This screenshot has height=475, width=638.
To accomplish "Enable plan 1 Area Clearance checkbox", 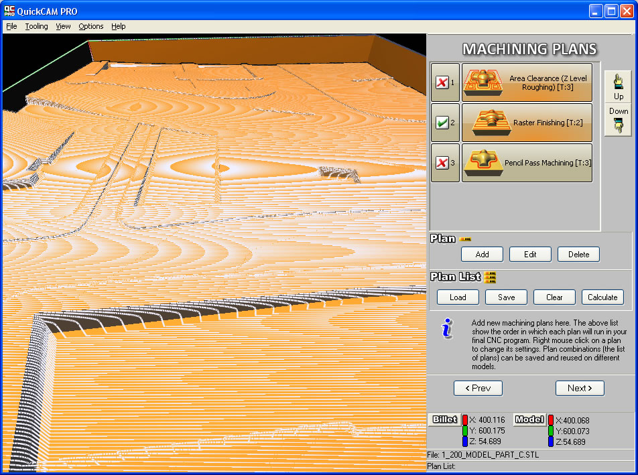I will coord(442,82).
